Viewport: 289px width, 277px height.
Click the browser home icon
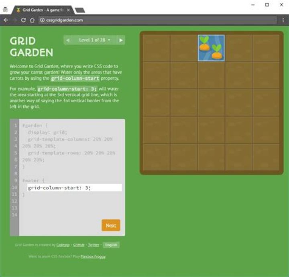[x=32, y=20]
